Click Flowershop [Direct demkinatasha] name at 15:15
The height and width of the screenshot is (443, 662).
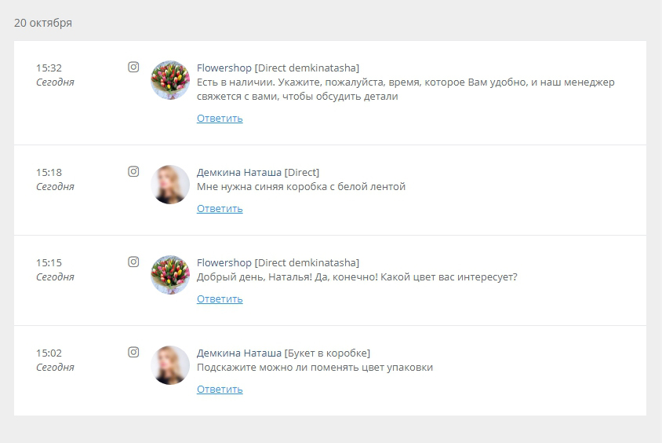pyautogui.click(x=278, y=263)
